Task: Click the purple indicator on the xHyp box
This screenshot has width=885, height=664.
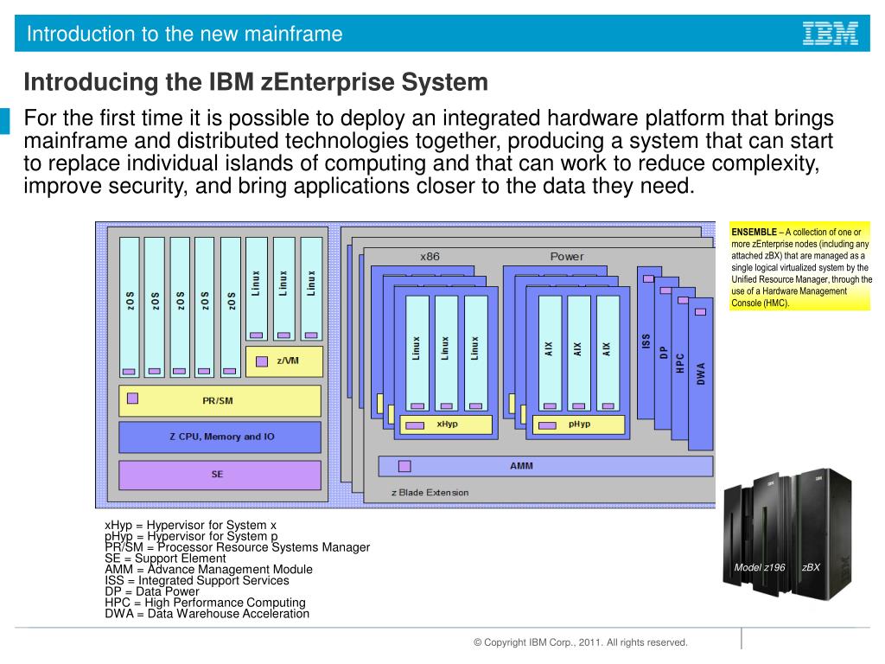Action: tap(415, 425)
